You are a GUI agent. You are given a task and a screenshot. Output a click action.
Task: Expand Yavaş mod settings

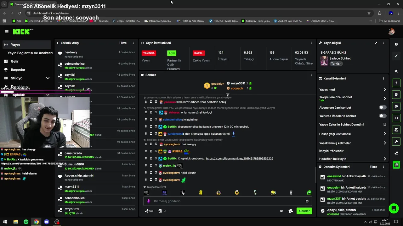(x=385, y=89)
